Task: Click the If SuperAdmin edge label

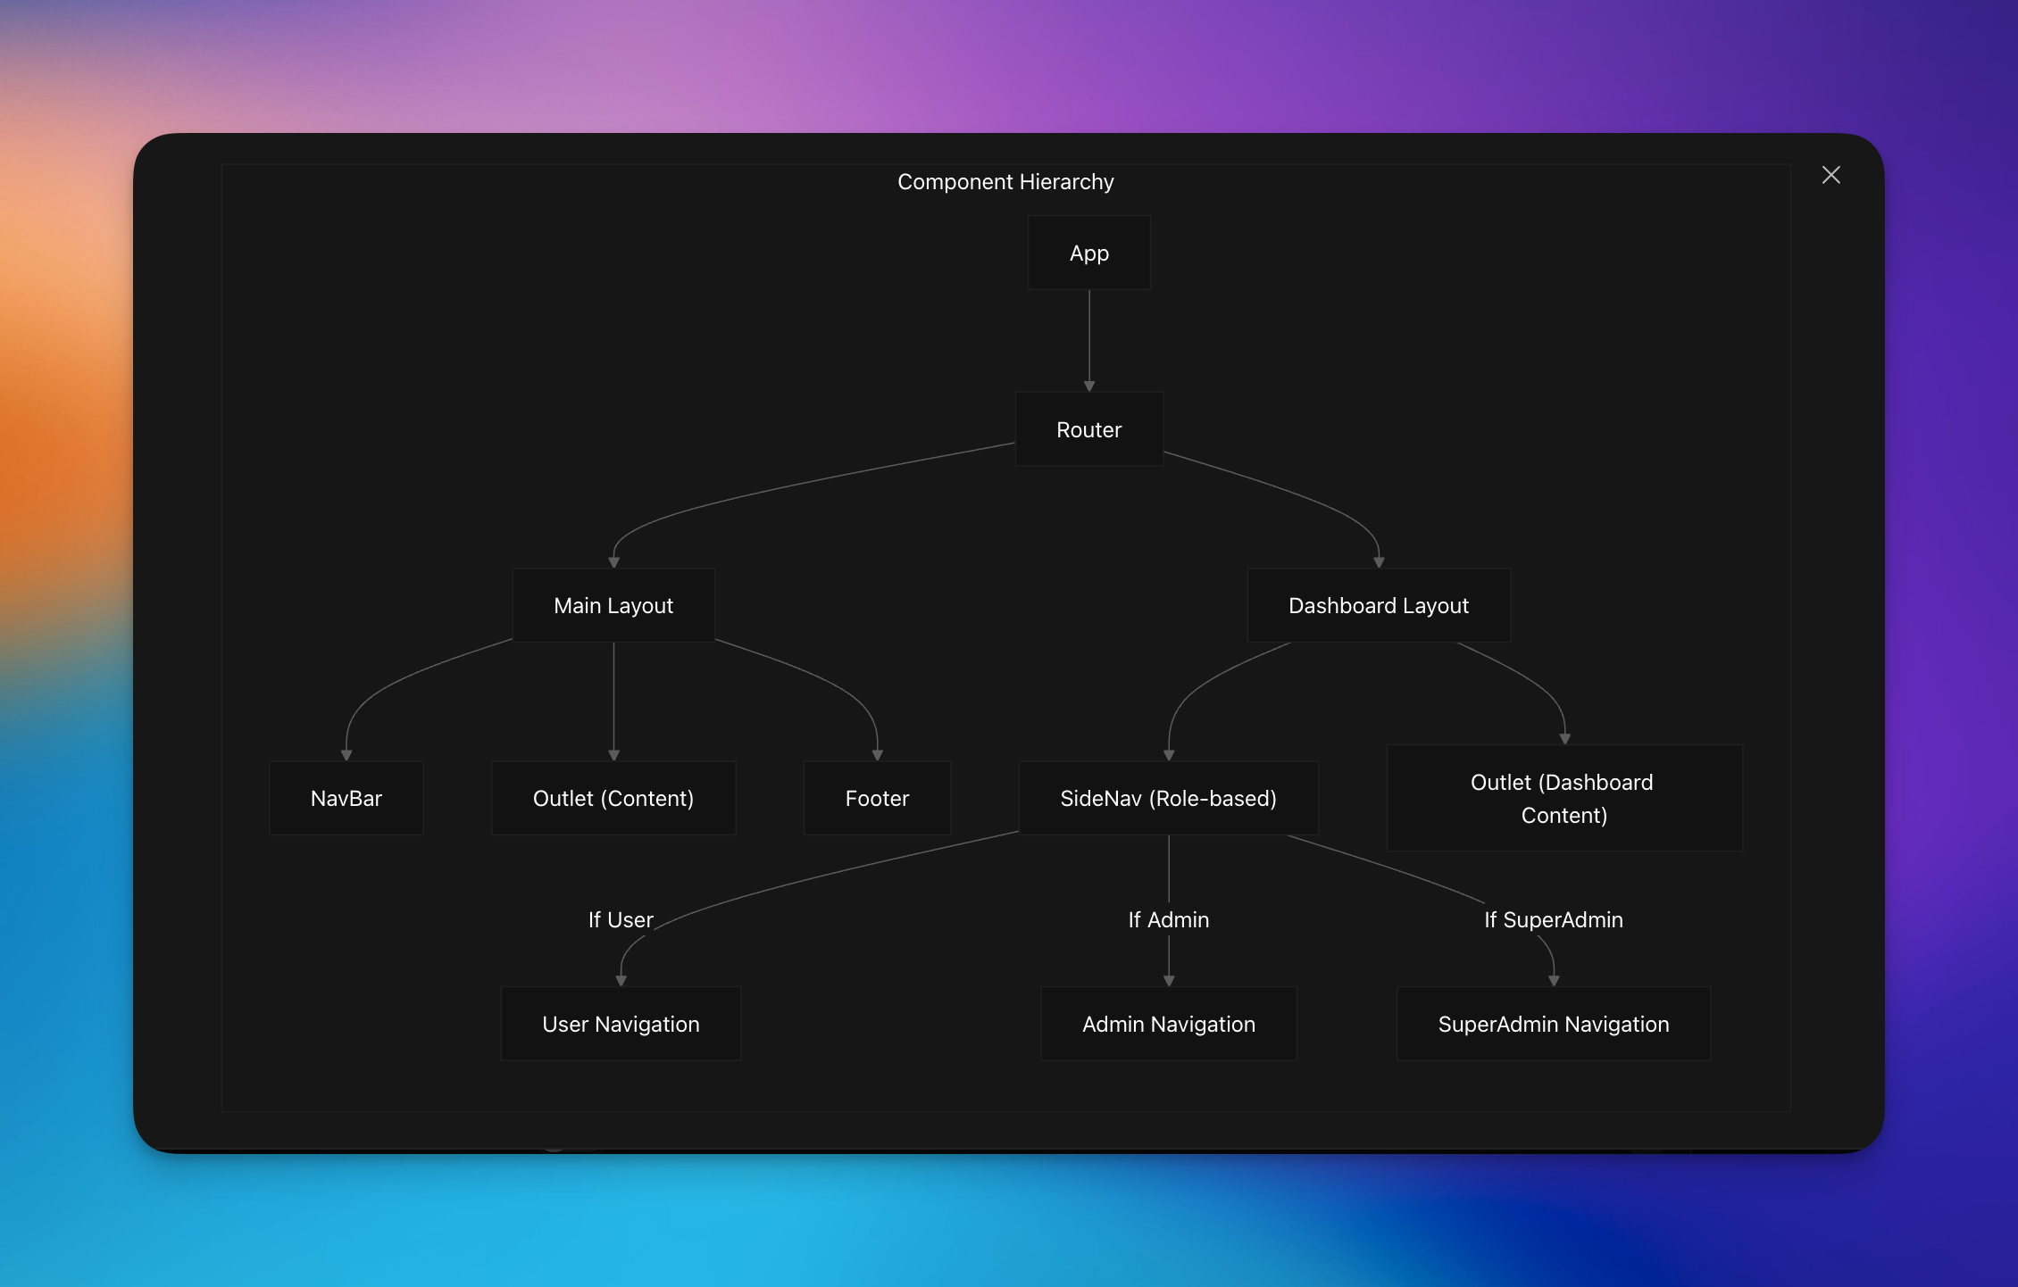Action: (1554, 919)
